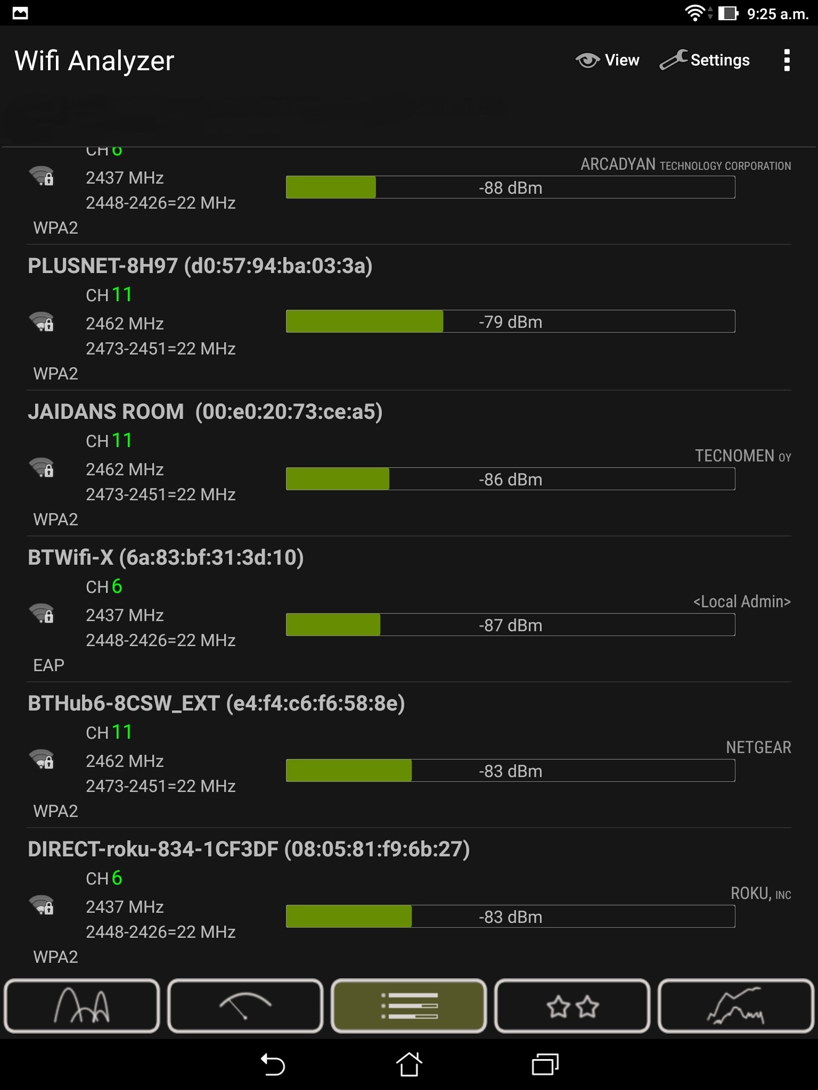Expand the BTHub6-8CSW_EXT entry

tap(217, 704)
